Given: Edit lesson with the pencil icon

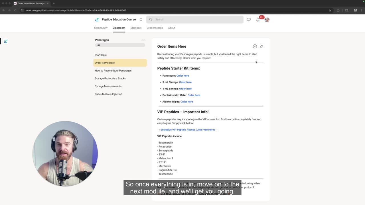Looking at the screenshot, I should 261,46.
